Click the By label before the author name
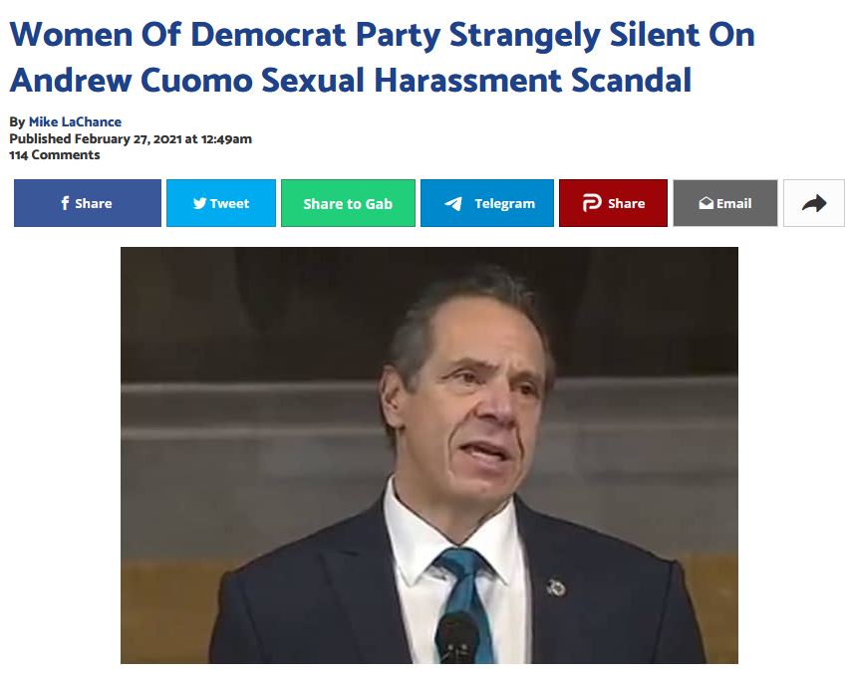This screenshot has height=674, width=849. tap(17, 122)
